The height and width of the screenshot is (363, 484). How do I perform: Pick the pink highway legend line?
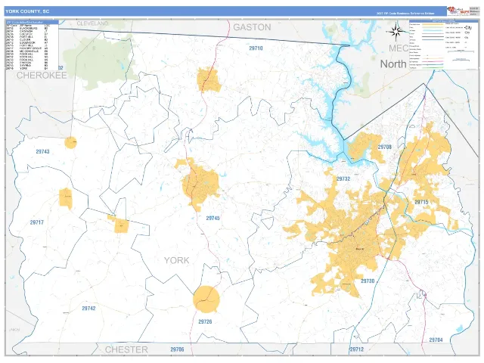[433, 61]
